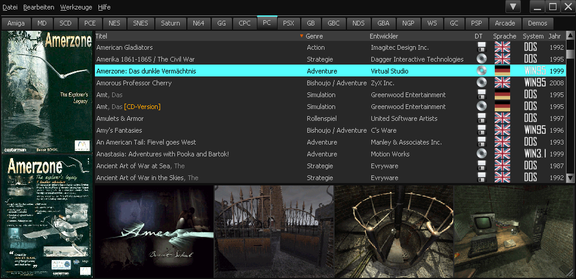Sort by the DT column header
Viewport: 576px width, 279px height.
pyautogui.click(x=478, y=36)
